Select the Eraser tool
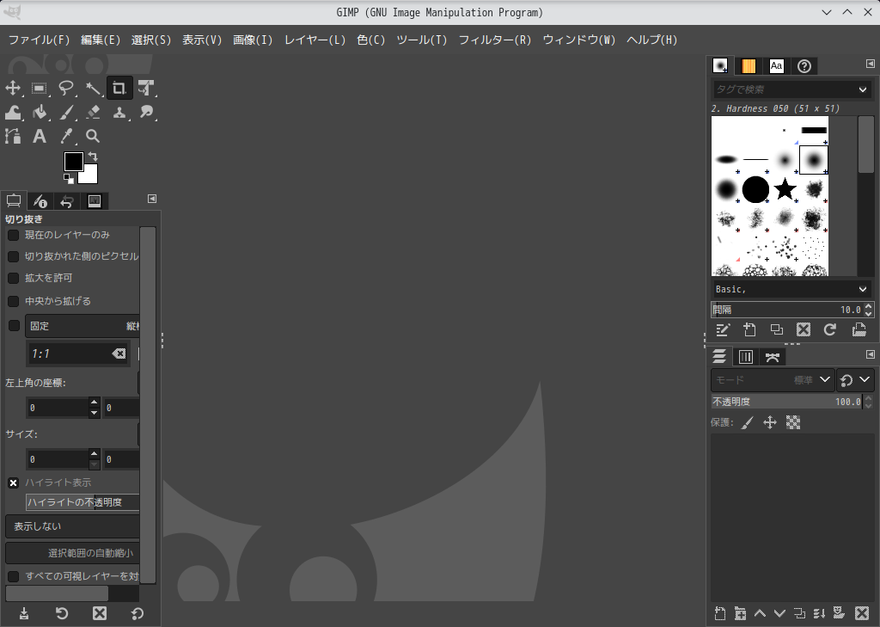This screenshot has height=627, width=880. click(x=93, y=113)
